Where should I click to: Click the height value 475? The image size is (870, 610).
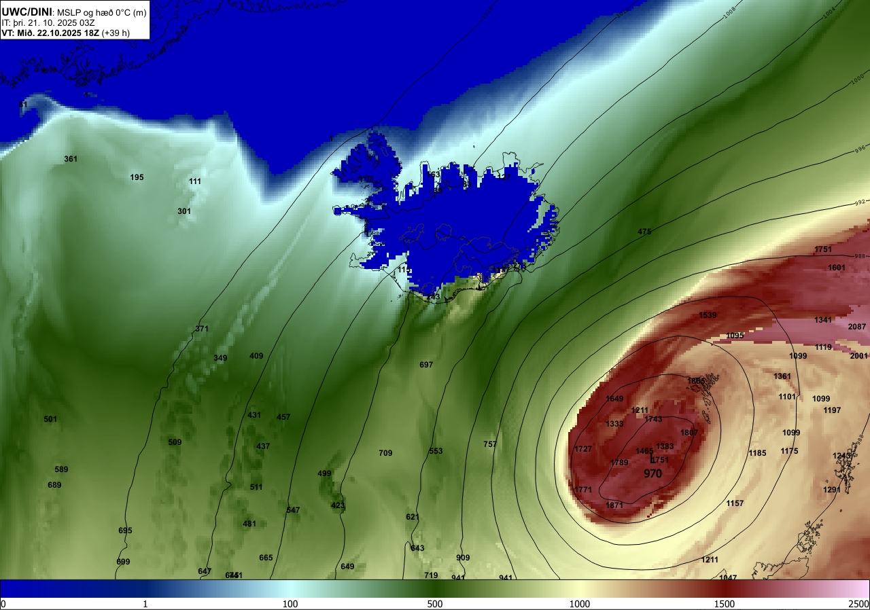(x=644, y=232)
